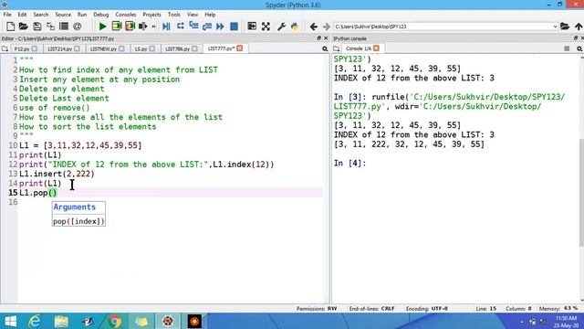Open the PYTHONPATH manager icon
The width and height of the screenshot is (584, 329).
(295, 27)
